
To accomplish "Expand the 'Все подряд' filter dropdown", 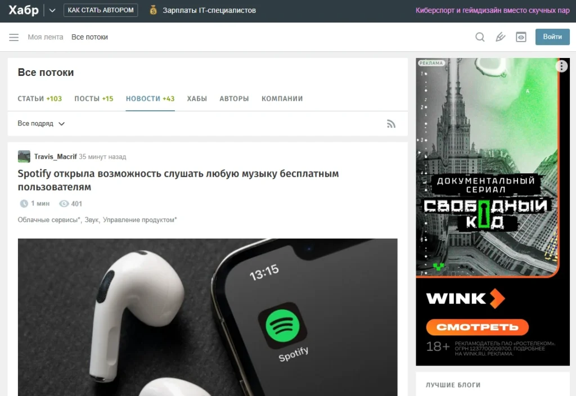I will pos(41,124).
